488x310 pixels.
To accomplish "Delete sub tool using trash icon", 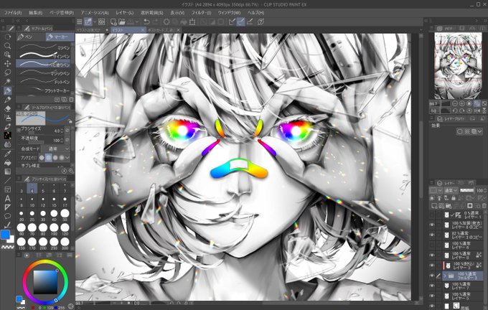I will 71,100.
